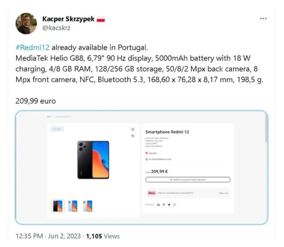The height and width of the screenshot is (247, 284).
Task: Click the notify-me-when-available button
Action: (x=188, y=179)
